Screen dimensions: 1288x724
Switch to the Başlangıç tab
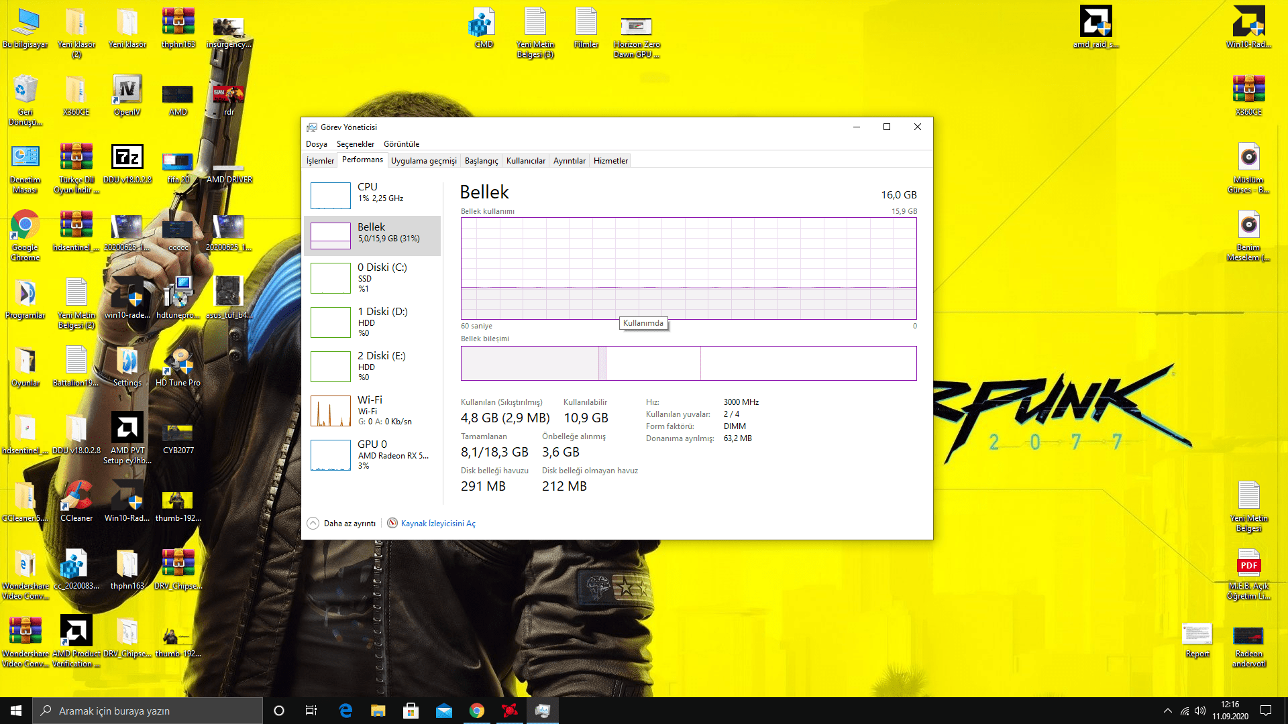481,161
